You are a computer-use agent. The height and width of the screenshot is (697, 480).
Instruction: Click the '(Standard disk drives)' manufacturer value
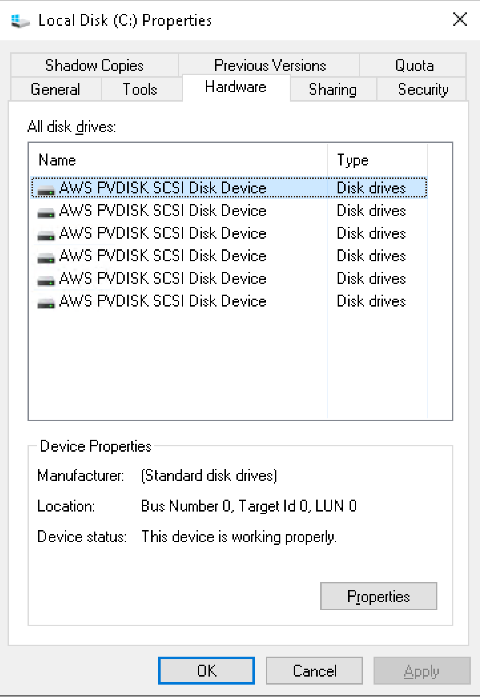pos(209,476)
